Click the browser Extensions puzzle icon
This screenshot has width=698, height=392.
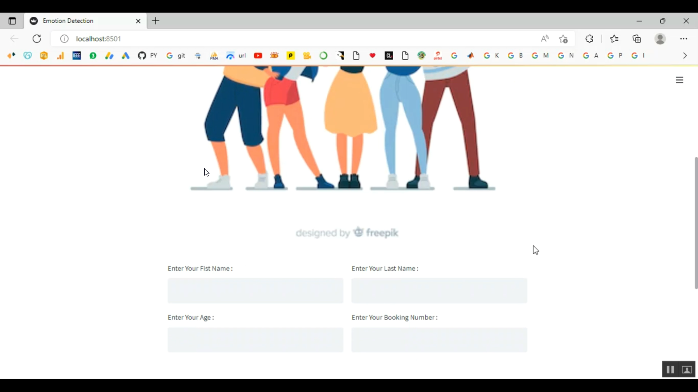(x=589, y=39)
